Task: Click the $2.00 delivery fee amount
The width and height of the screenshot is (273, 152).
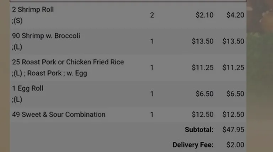Action: [x=235, y=145]
